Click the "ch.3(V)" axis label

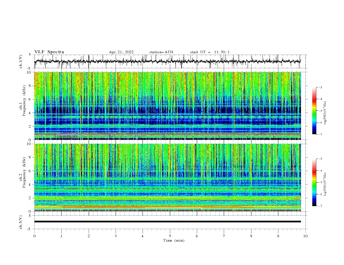(x=21, y=222)
